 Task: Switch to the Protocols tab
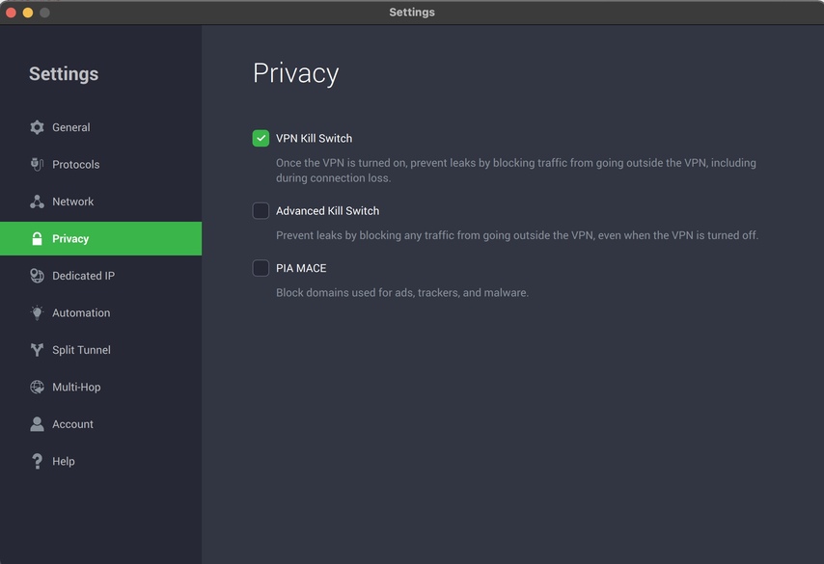(76, 165)
